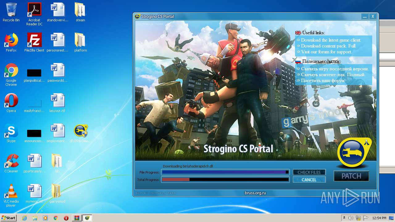Show hidden system tray icons

344,218
